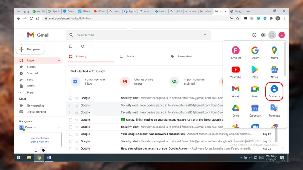Open Google Drive app icon
Viewport: 303px width, 170px height.
point(236,110)
